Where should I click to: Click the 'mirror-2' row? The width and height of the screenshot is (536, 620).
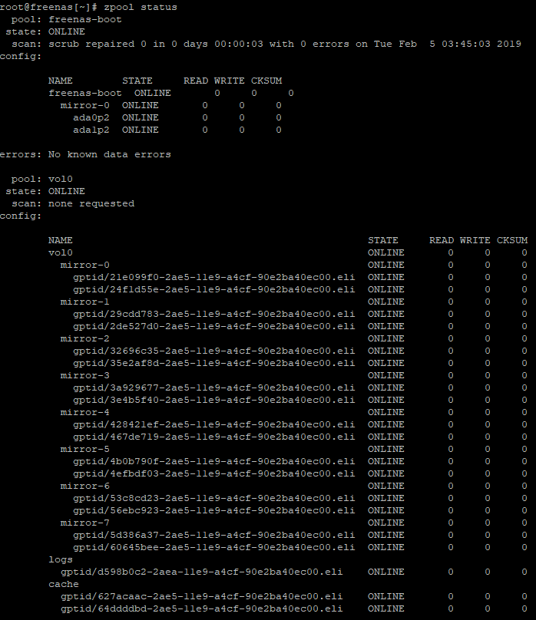293,339
